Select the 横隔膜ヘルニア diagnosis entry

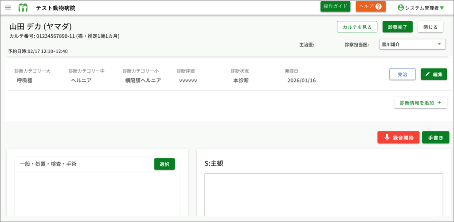[x=143, y=80]
